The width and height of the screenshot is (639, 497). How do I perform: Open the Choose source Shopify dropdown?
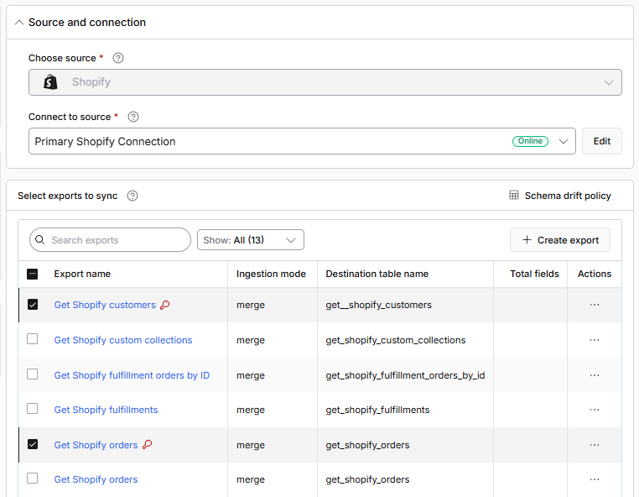tap(325, 82)
